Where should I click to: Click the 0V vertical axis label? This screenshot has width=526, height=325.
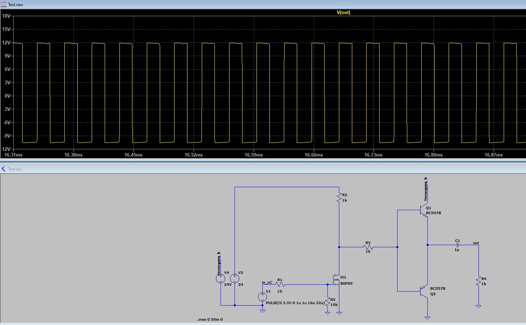tap(7, 96)
